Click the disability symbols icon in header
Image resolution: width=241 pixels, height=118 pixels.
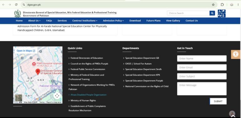click(x=222, y=14)
